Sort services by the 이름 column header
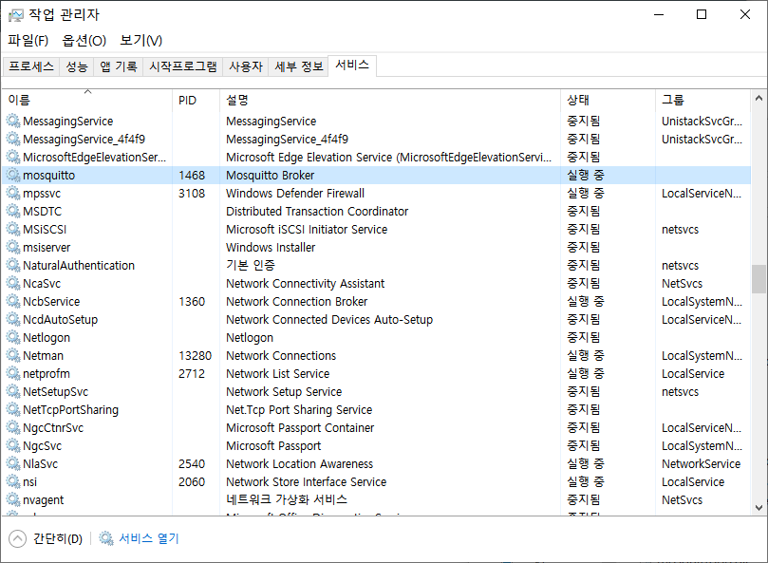The width and height of the screenshot is (768, 563). [x=87, y=100]
